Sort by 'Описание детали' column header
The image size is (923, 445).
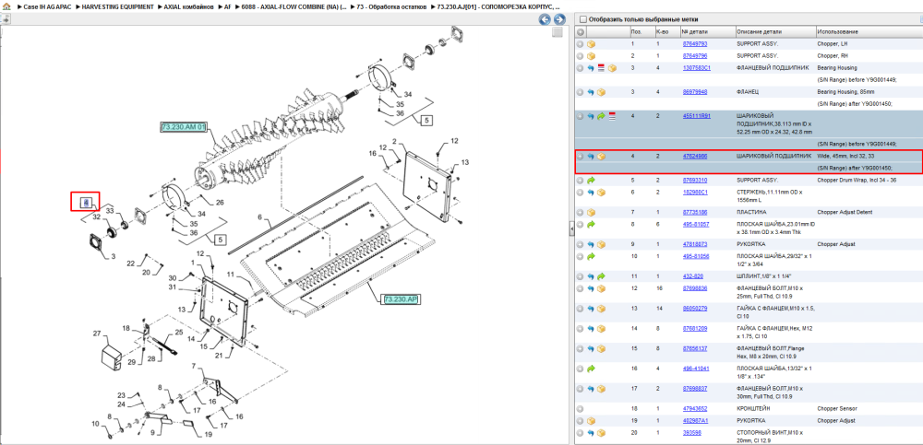(x=758, y=31)
